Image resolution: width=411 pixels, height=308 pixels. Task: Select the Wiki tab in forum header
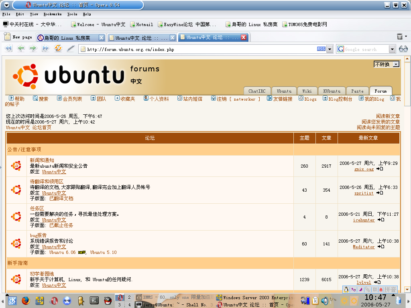(307, 91)
